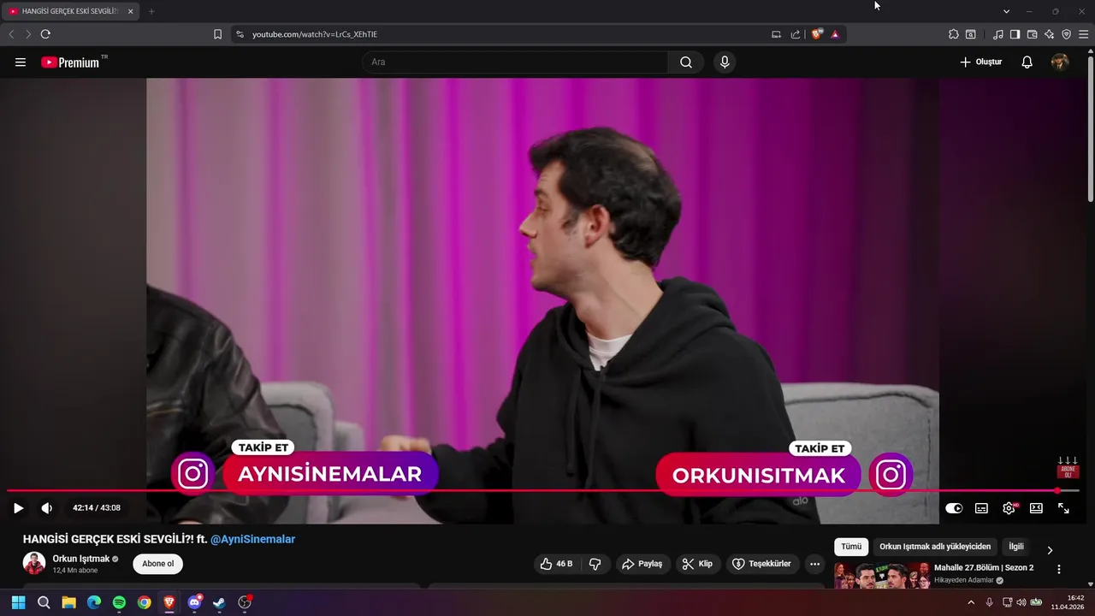The height and width of the screenshot is (616, 1095).
Task: Open Spotify from the taskbar
Action: coord(119,602)
